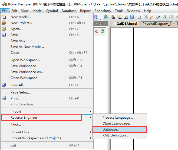This screenshot has height=150, width=178.
Task: Click the green new package toolbar icon
Action: pyautogui.click(x=106, y=17)
